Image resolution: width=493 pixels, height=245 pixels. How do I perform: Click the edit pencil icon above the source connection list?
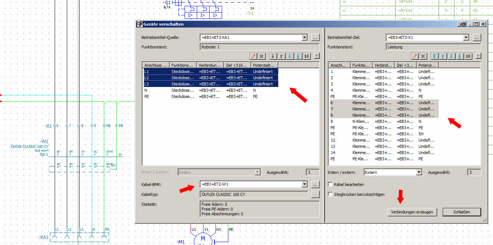(x=253, y=56)
